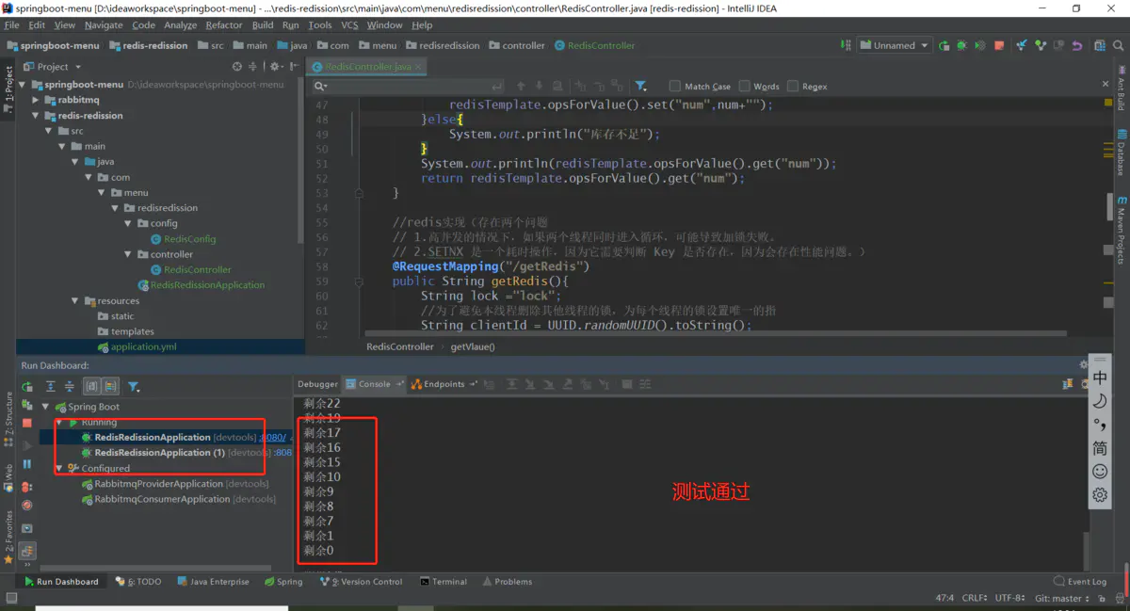Collapse the resources folder in project tree

pyautogui.click(x=75, y=301)
